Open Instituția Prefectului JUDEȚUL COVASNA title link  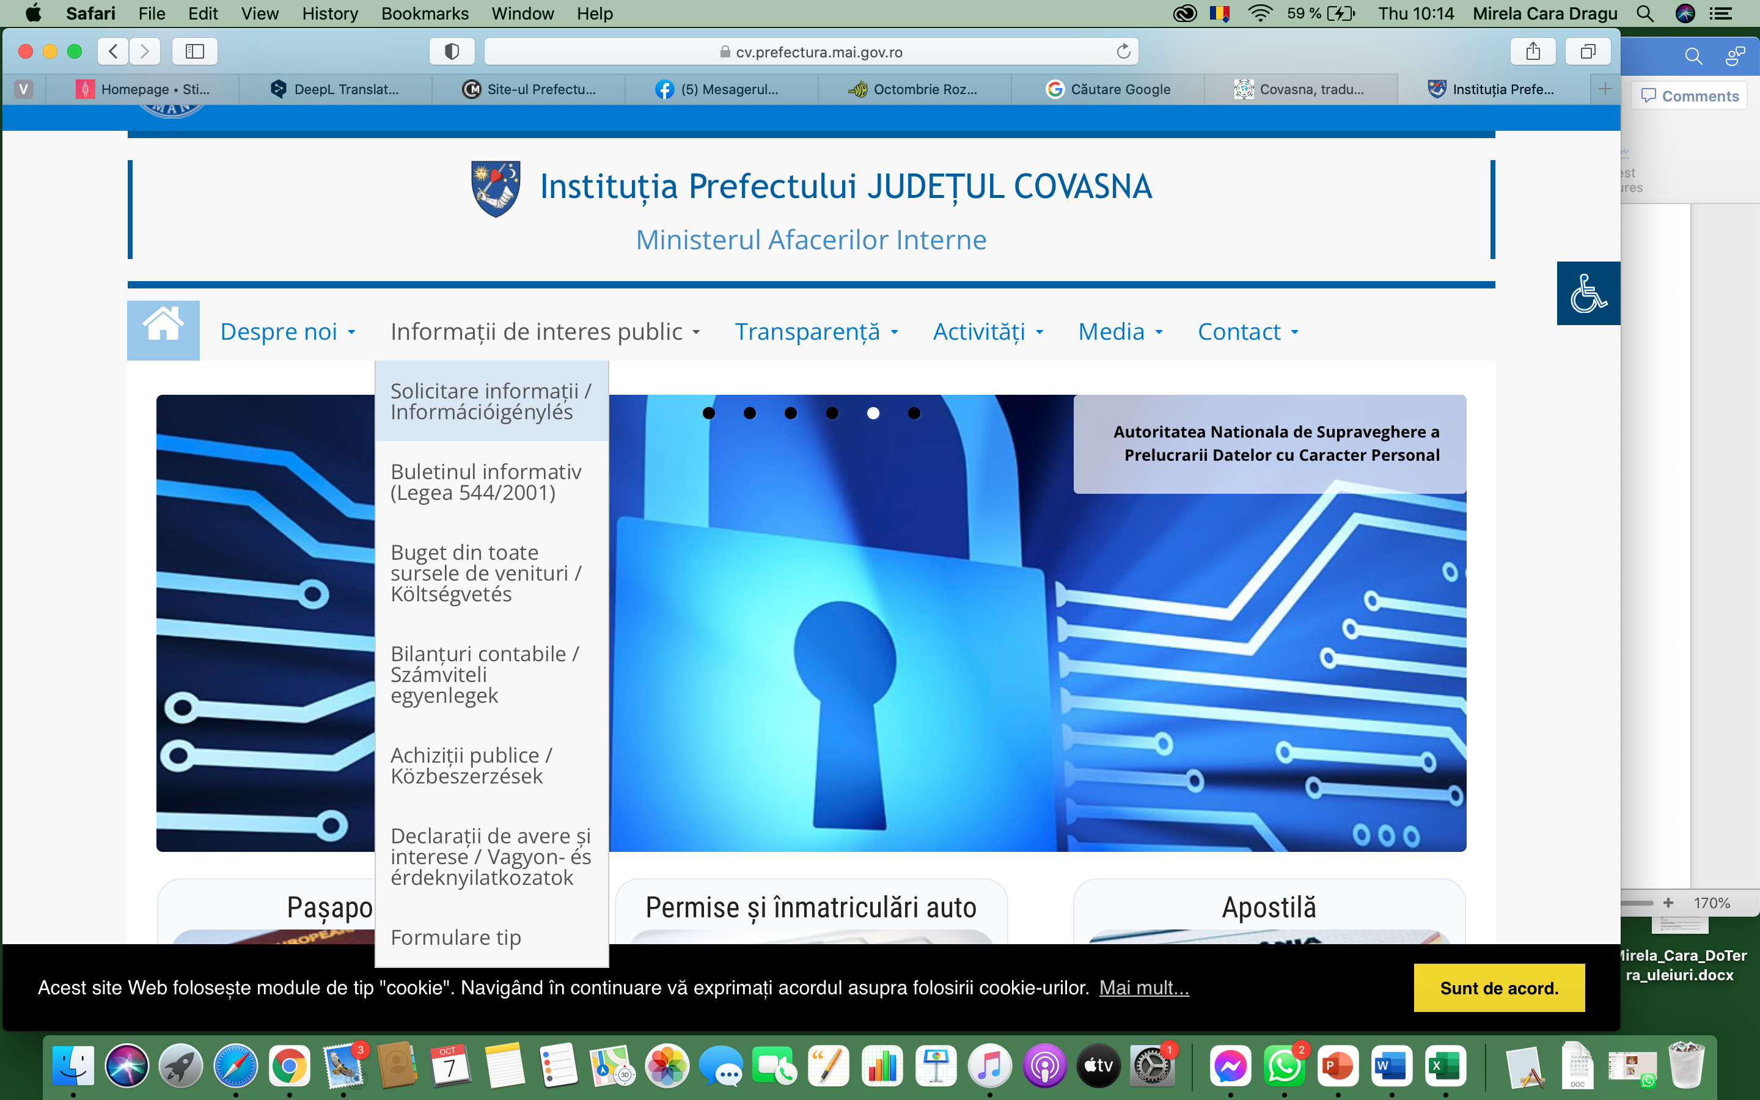click(x=846, y=186)
